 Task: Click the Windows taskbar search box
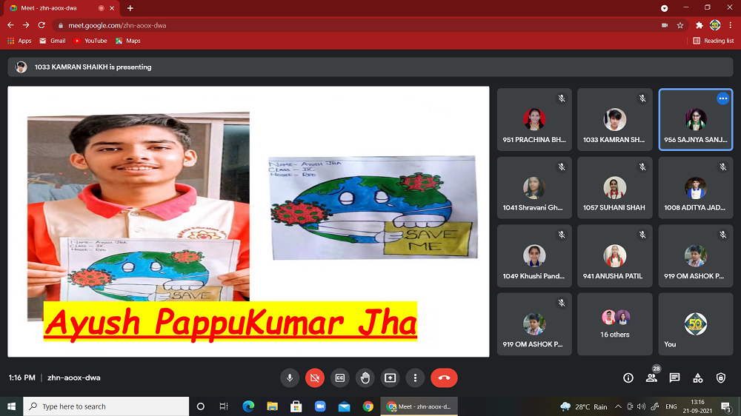click(106, 406)
